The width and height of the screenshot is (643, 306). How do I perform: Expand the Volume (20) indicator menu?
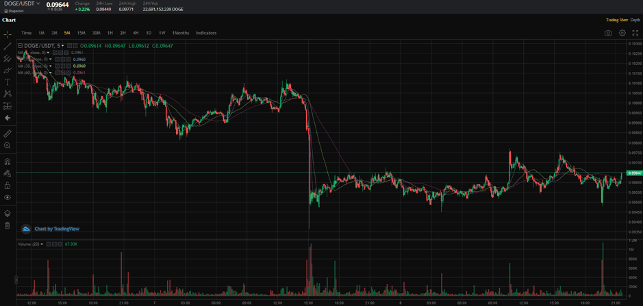point(42,244)
